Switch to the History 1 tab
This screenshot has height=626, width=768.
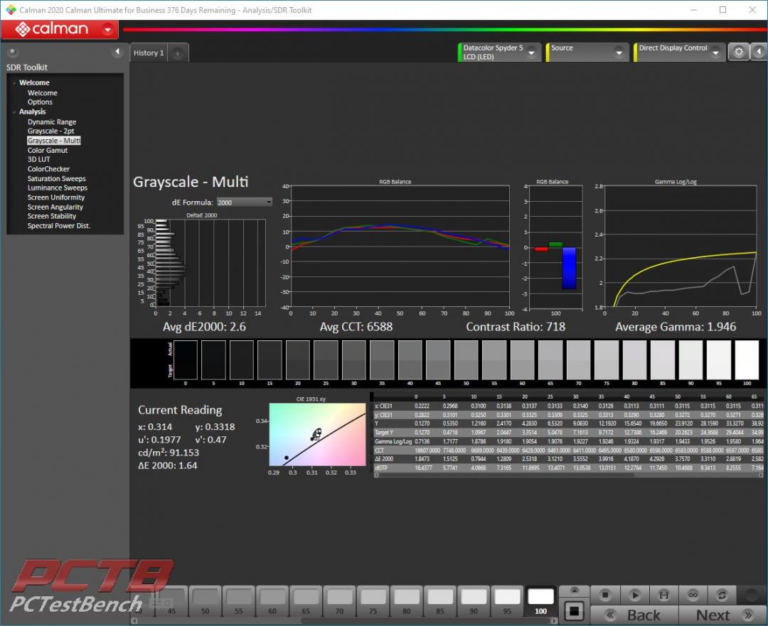point(149,53)
